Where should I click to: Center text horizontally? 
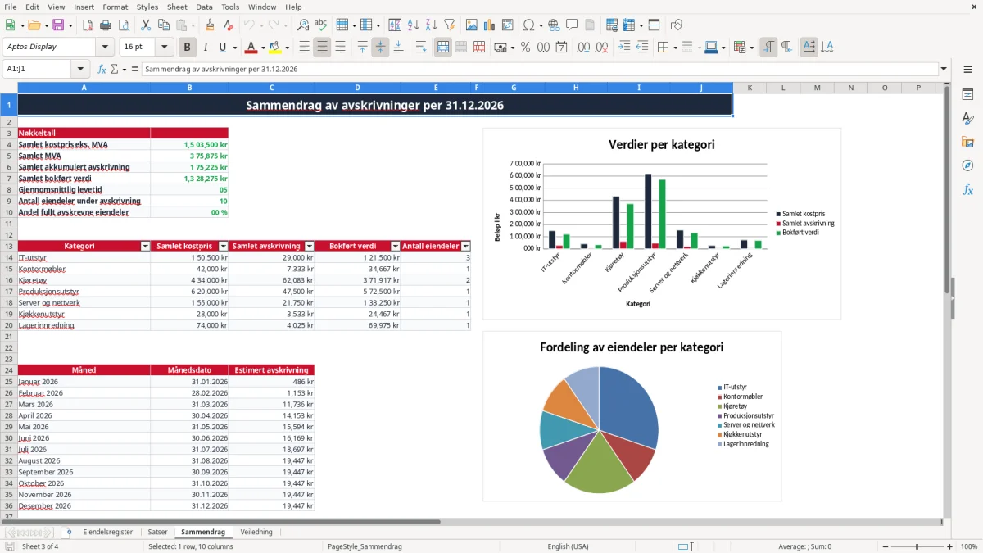(322, 47)
